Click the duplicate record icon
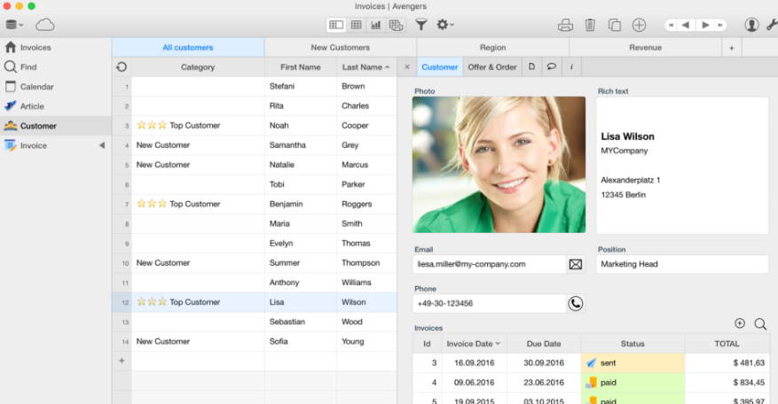Viewport: 778px width, 404px height. click(x=614, y=25)
